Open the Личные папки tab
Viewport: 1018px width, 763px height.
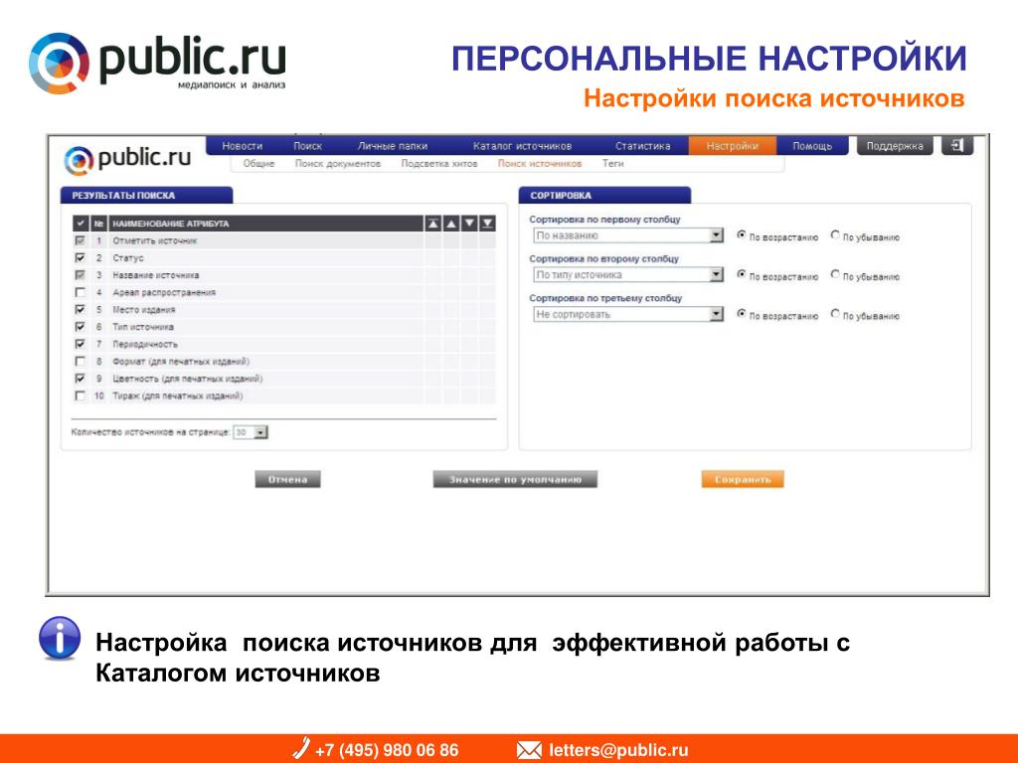(392, 146)
